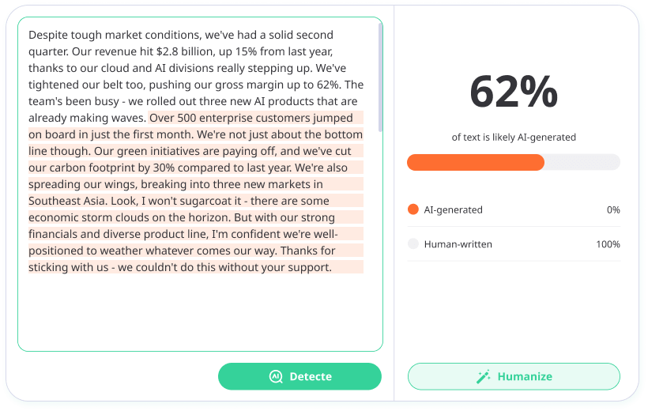Click the AI magnifier icon on Detecte
Viewport: 648px width, 411px height.
[x=276, y=376]
